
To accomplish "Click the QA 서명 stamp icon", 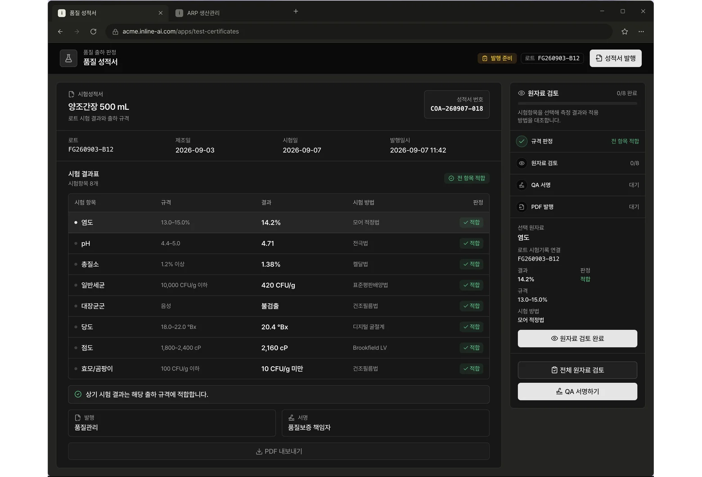I will coord(522,185).
